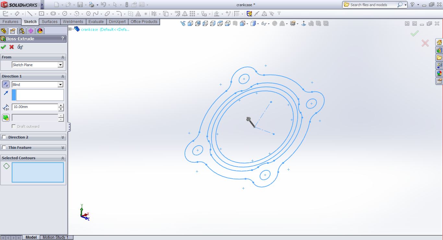Open the ConfigurationManager tab icon

[x=22, y=31]
